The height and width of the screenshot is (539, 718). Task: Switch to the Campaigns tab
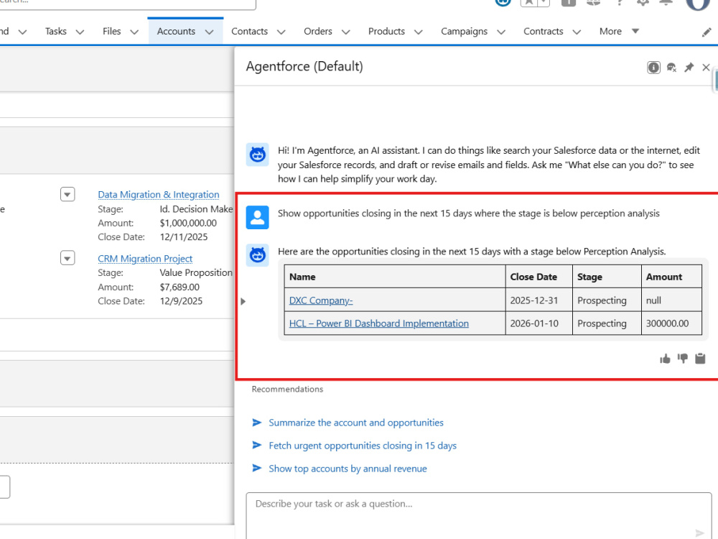(x=464, y=31)
